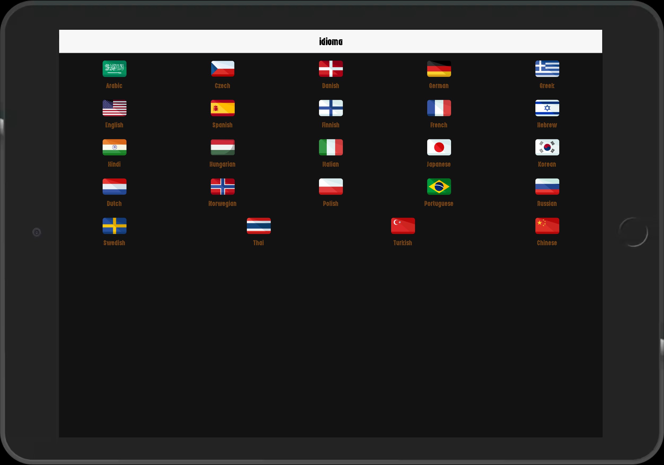The width and height of the screenshot is (664, 465).
Task: Select the Spanish flag icon
Action: [x=222, y=108]
